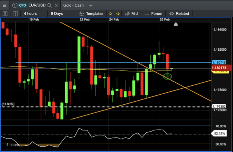Click the 30.00% RSI level label
233x152 pixels.
click(221, 144)
